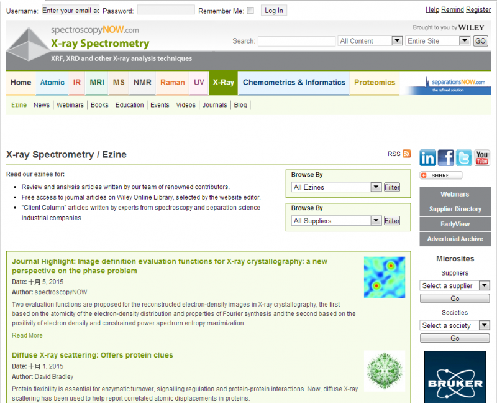The width and height of the screenshot is (497, 403).
Task: Open the Select a society dropdown
Action: pyautogui.click(x=455, y=325)
